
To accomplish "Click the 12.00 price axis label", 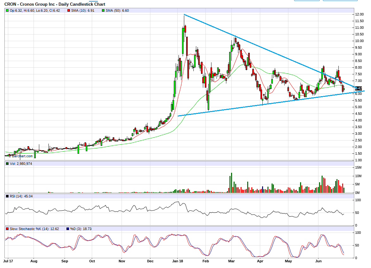I will pos(359,15).
